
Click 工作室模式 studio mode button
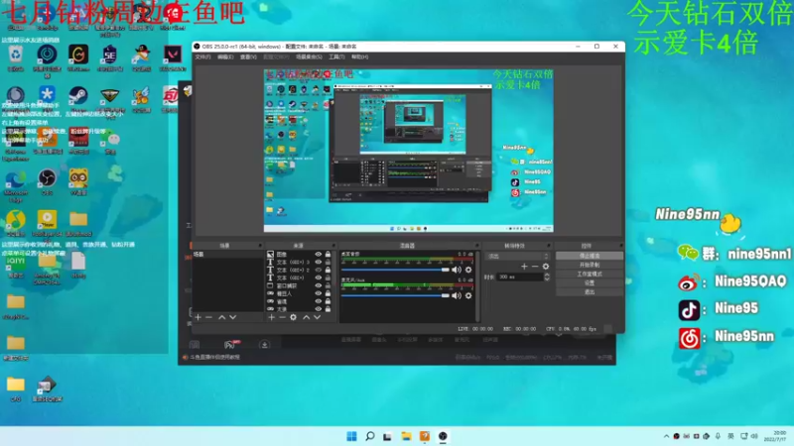[590, 275]
